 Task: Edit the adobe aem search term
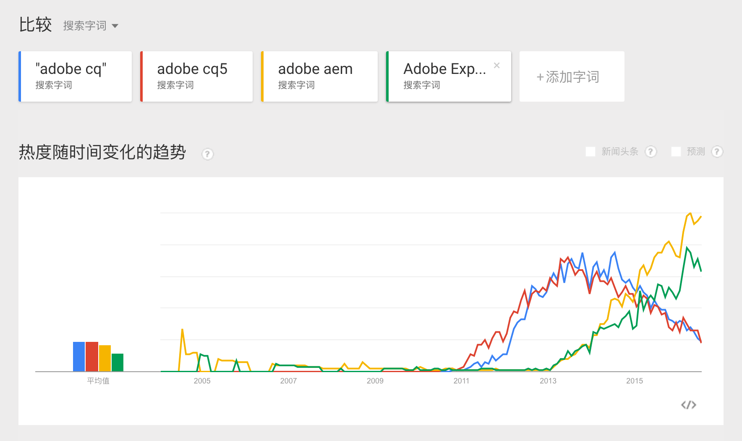pyautogui.click(x=319, y=76)
